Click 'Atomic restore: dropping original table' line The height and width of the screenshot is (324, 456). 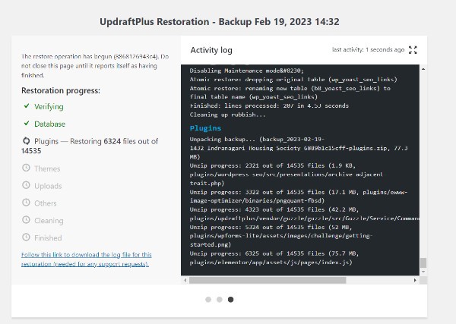point(293,79)
